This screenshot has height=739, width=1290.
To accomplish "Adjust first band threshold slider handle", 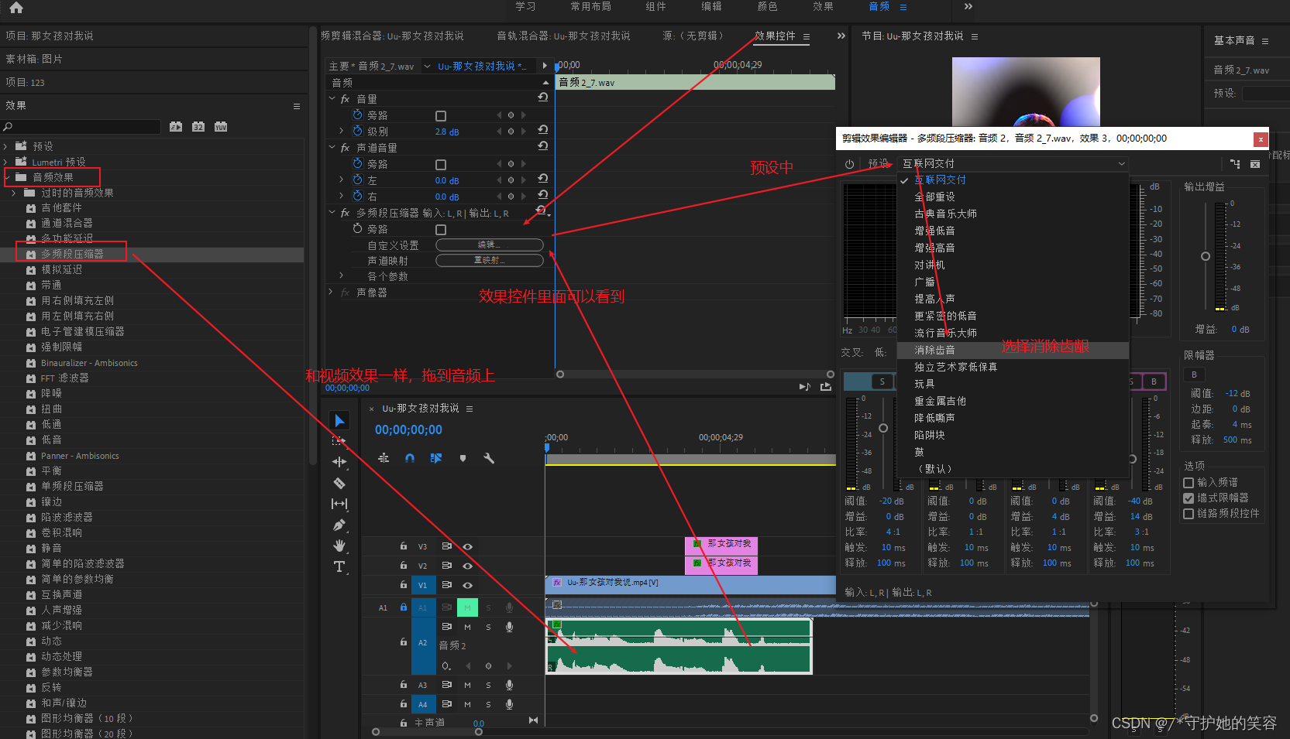I will click(883, 428).
